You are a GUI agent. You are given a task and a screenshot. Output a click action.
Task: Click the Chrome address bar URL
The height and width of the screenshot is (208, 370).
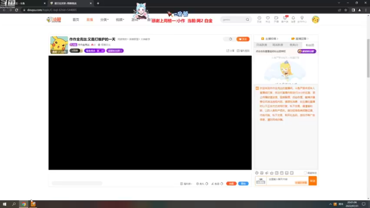pyautogui.click(x=52, y=10)
